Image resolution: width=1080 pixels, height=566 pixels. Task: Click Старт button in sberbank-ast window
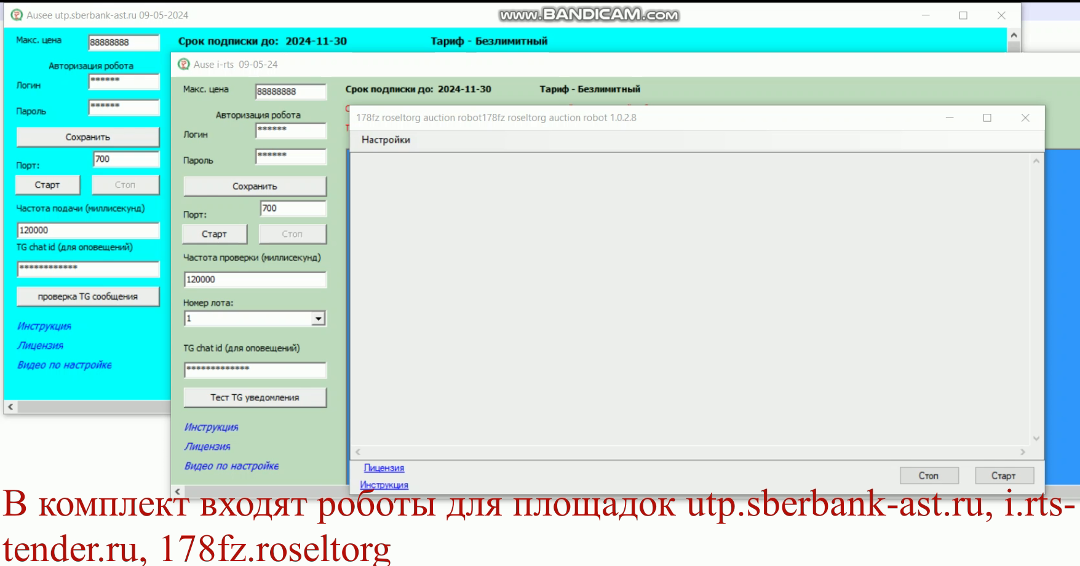coord(47,185)
